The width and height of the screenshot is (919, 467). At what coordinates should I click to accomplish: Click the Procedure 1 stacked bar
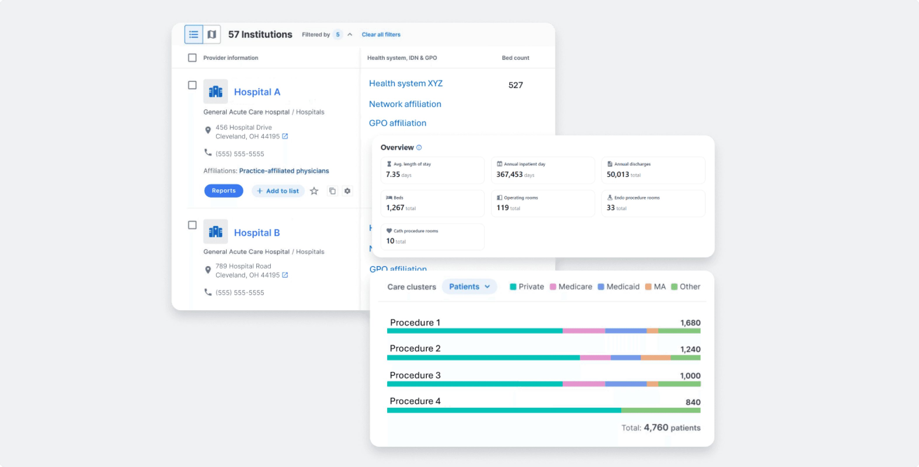pos(544,331)
